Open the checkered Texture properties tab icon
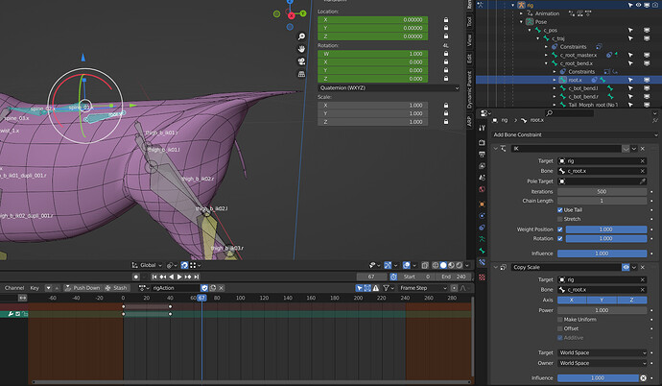 [x=482, y=277]
